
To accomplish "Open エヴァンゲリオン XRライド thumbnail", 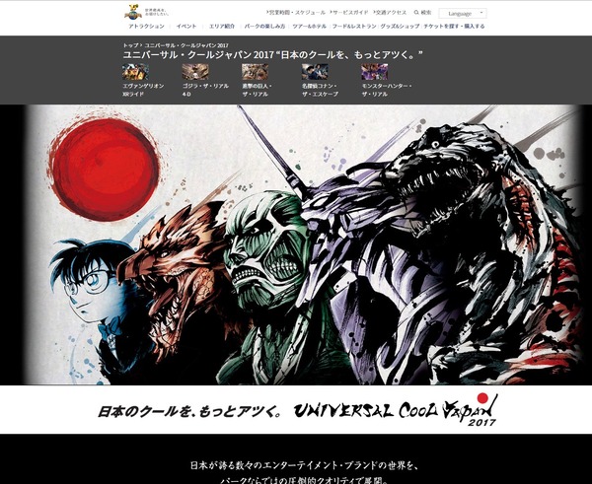I will click(x=135, y=72).
